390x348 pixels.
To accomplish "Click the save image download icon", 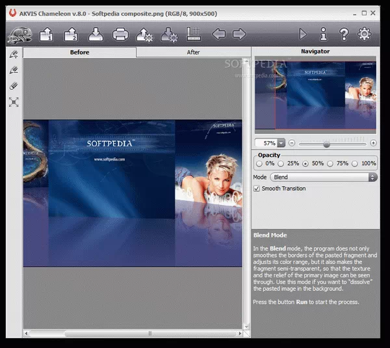I will (95, 34).
